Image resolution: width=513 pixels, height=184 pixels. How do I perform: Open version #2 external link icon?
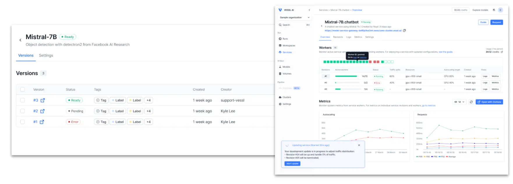(43, 111)
